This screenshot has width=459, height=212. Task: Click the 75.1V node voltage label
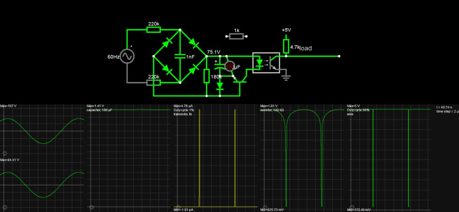click(x=213, y=52)
